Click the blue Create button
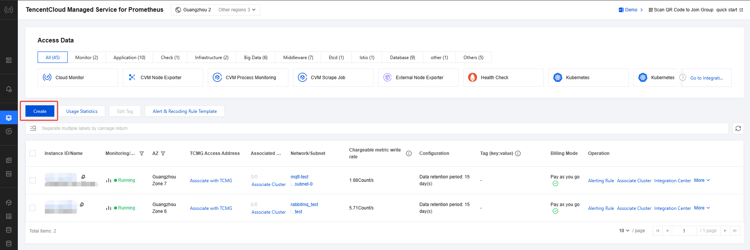The width and height of the screenshot is (750, 250). (40, 111)
